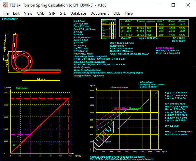Viewport: 196px width, 161px height.
Task: Open the View menu
Action: pos(28,13)
